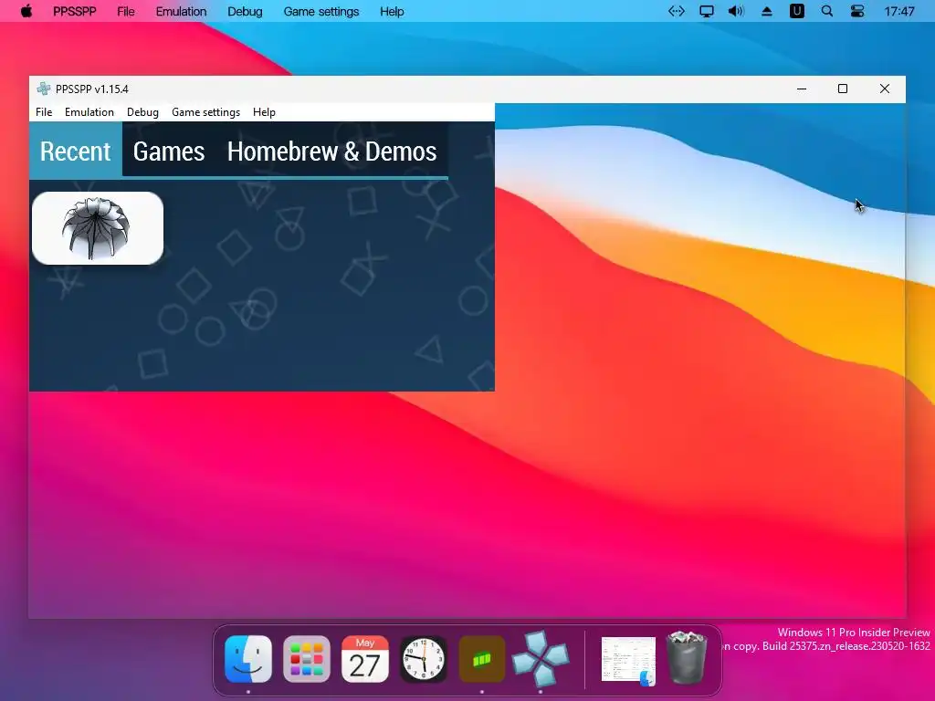Screen dimensions: 935x701
Task: Open Launchpad from the dock
Action: click(x=307, y=659)
